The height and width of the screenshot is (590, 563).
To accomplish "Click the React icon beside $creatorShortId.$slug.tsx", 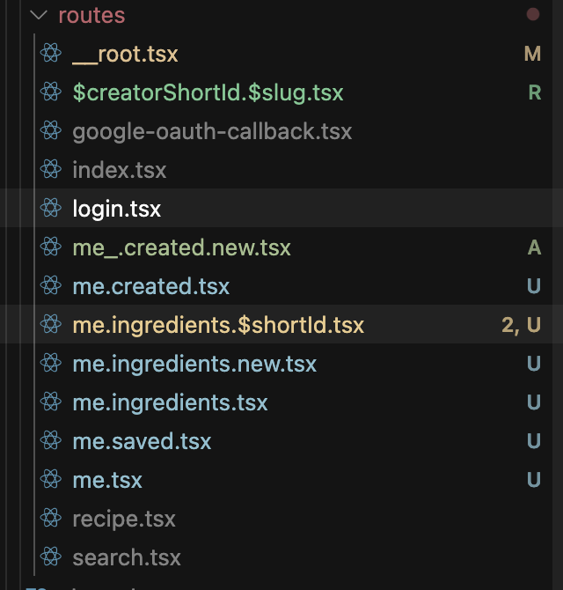I will pyautogui.click(x=51, y=92).
